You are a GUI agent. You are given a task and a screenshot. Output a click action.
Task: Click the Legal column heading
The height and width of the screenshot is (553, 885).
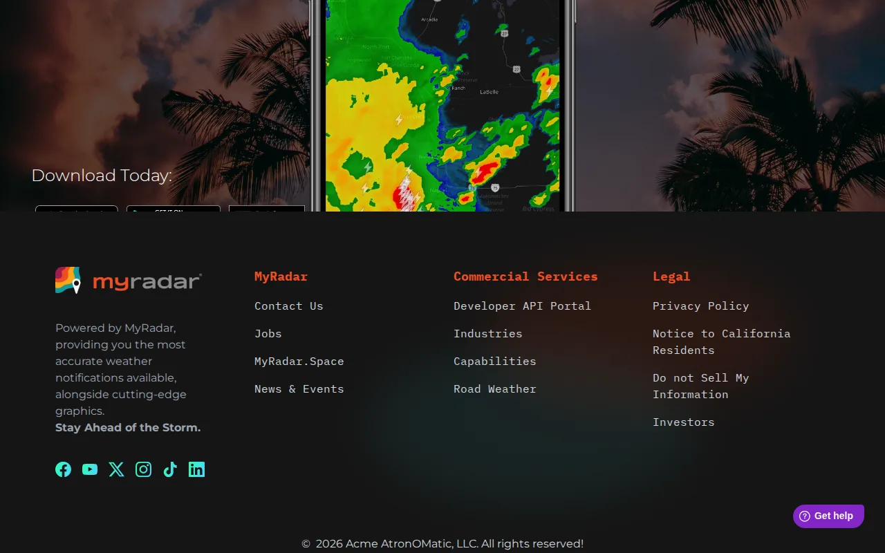coord(671,276)
